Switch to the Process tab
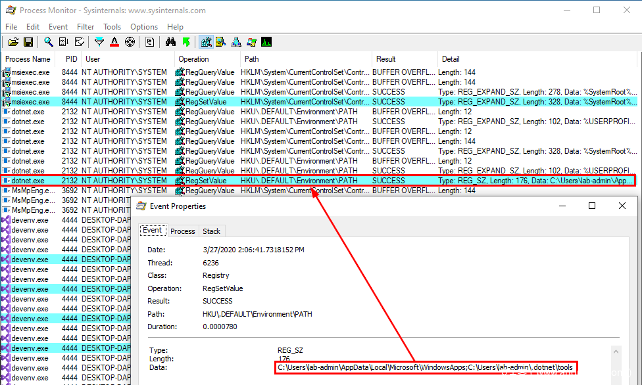642x385 pixels. pyautogui.click(x=182, y=231)
